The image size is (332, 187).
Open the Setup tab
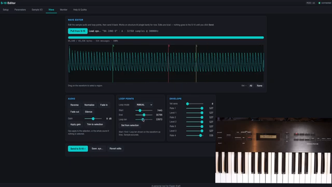coord(6,10)
